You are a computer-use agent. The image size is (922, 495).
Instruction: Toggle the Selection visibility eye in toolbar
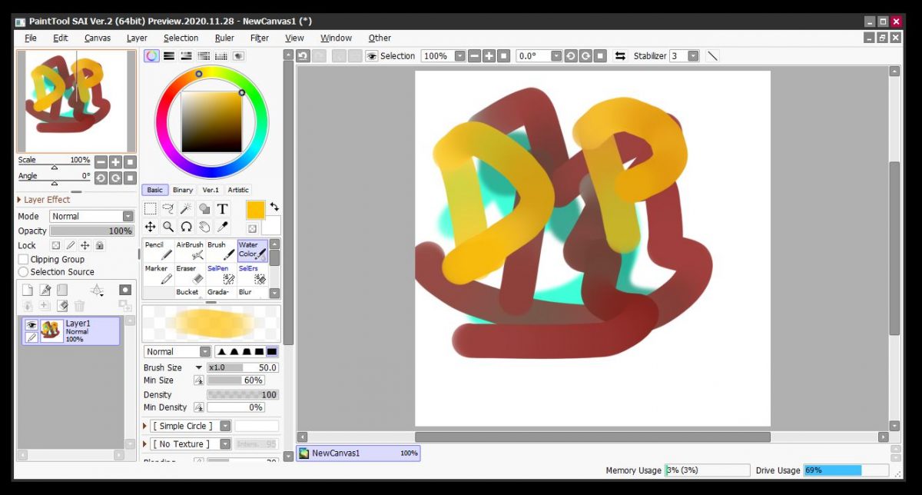tap(372, 56)
